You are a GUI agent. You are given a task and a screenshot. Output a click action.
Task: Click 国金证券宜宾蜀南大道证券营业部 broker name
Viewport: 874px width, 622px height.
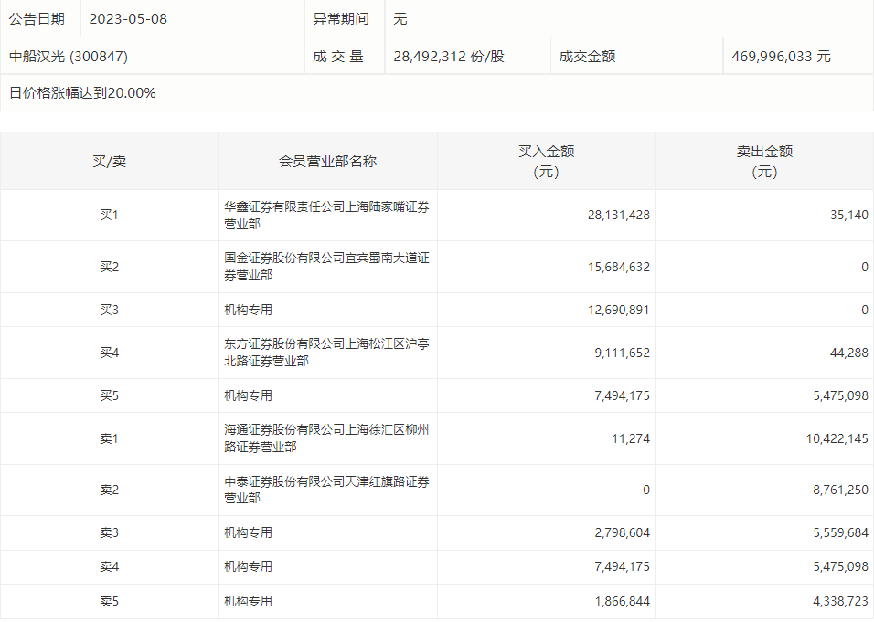click(x=326, y=267)
